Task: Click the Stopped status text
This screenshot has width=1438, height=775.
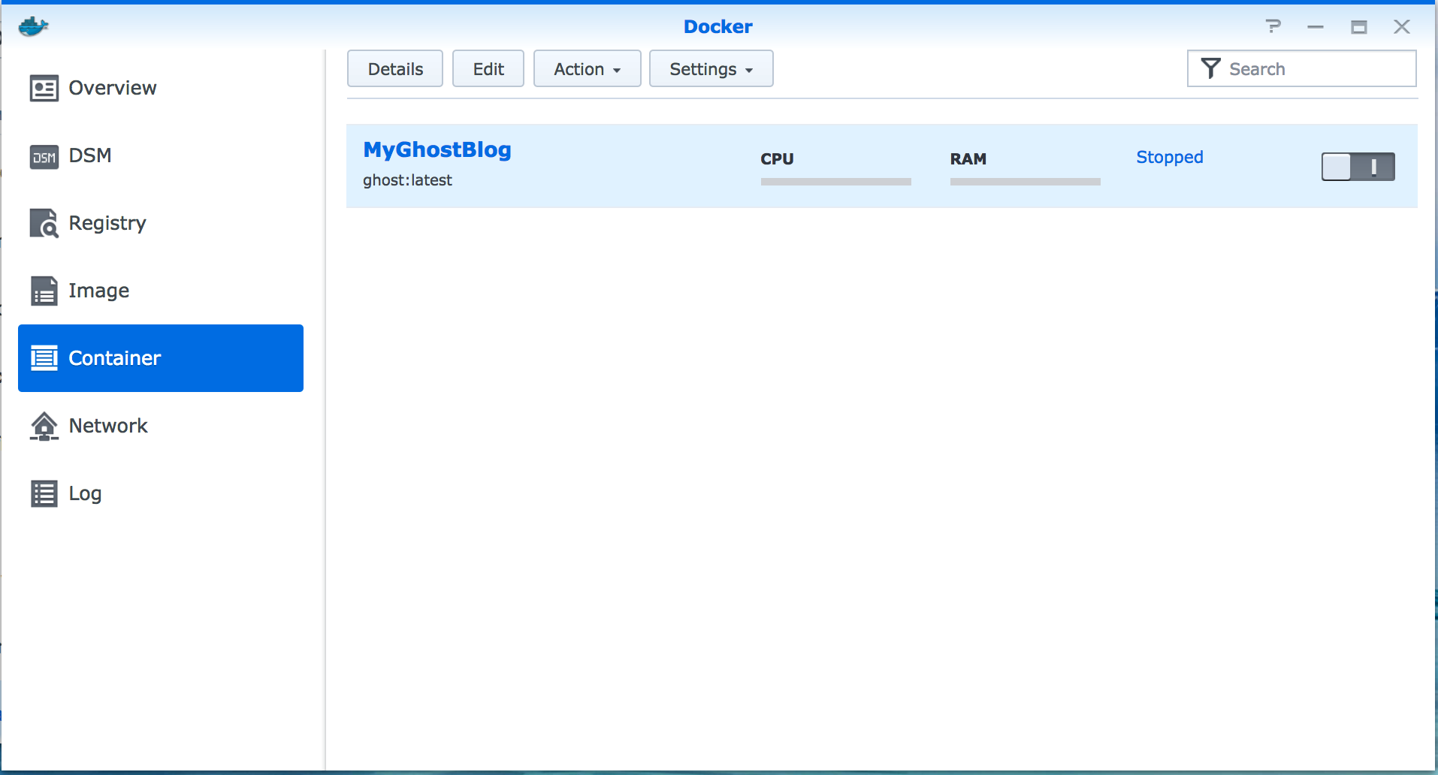Action: coord(1169,157)
